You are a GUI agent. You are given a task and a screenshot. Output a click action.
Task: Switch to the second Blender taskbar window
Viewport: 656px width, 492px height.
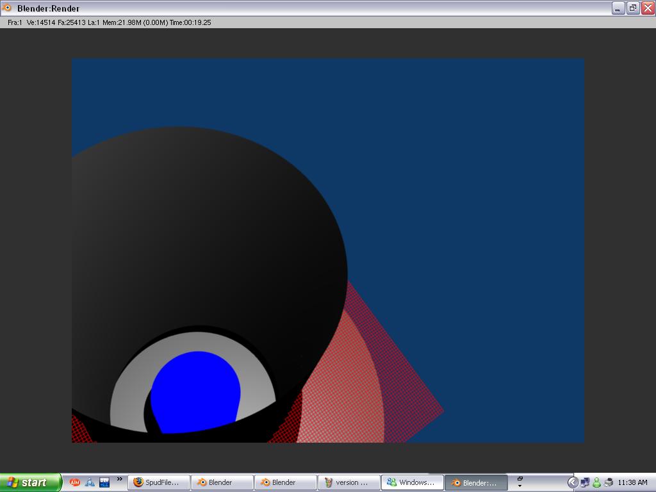(285, 482)
